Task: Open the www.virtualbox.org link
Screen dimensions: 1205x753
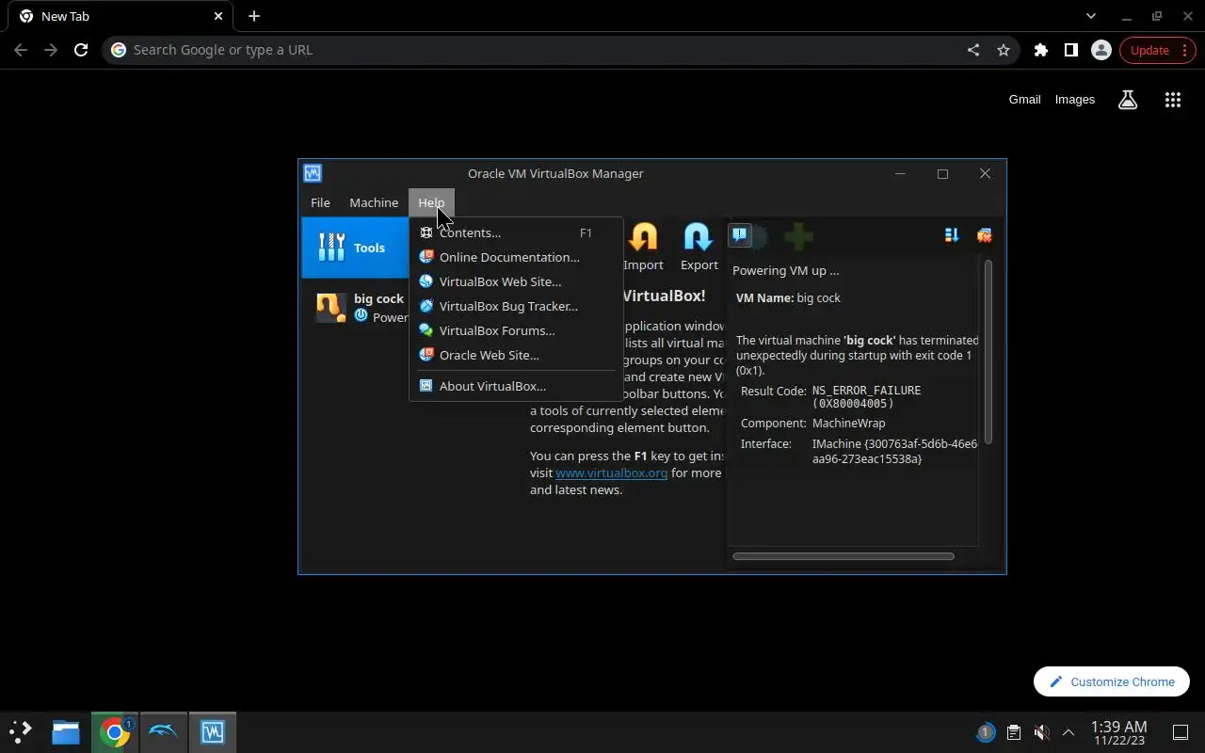Action: 611,473
